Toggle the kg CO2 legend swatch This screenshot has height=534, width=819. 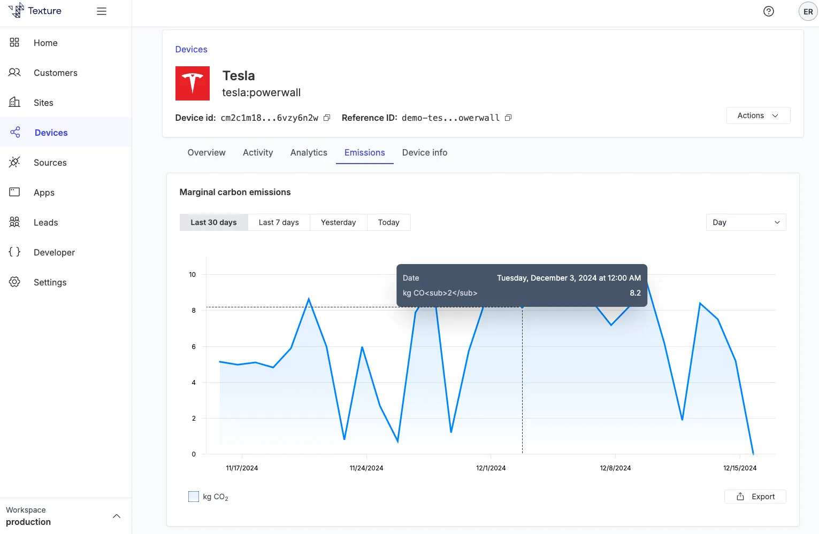(194, 497)
